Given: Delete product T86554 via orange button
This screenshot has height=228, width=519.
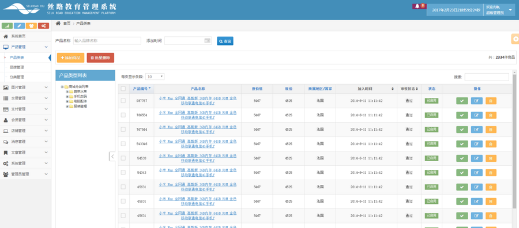Looking at the screenshot, I should pos(491,115).
